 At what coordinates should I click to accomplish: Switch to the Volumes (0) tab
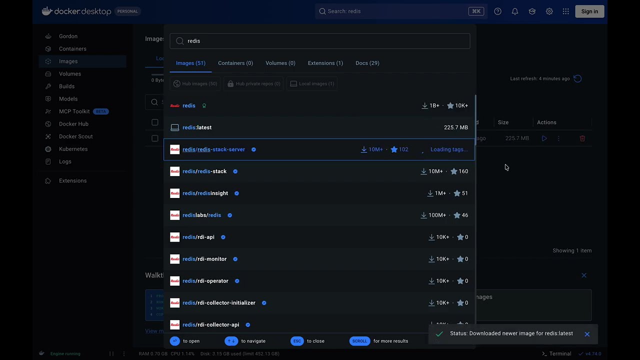pyautogui.click(x=280, y=63)
